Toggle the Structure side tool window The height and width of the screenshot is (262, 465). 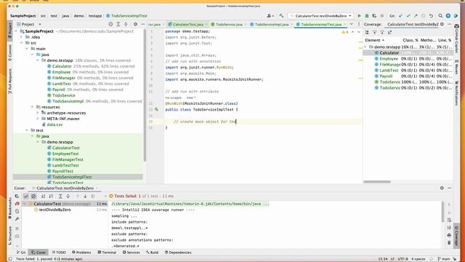click(9, 236)
